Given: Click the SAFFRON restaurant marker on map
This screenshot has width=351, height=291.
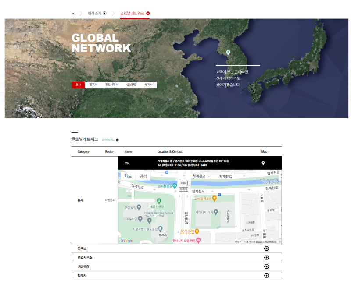Looking at the screenshot, I should click(197, 231).
